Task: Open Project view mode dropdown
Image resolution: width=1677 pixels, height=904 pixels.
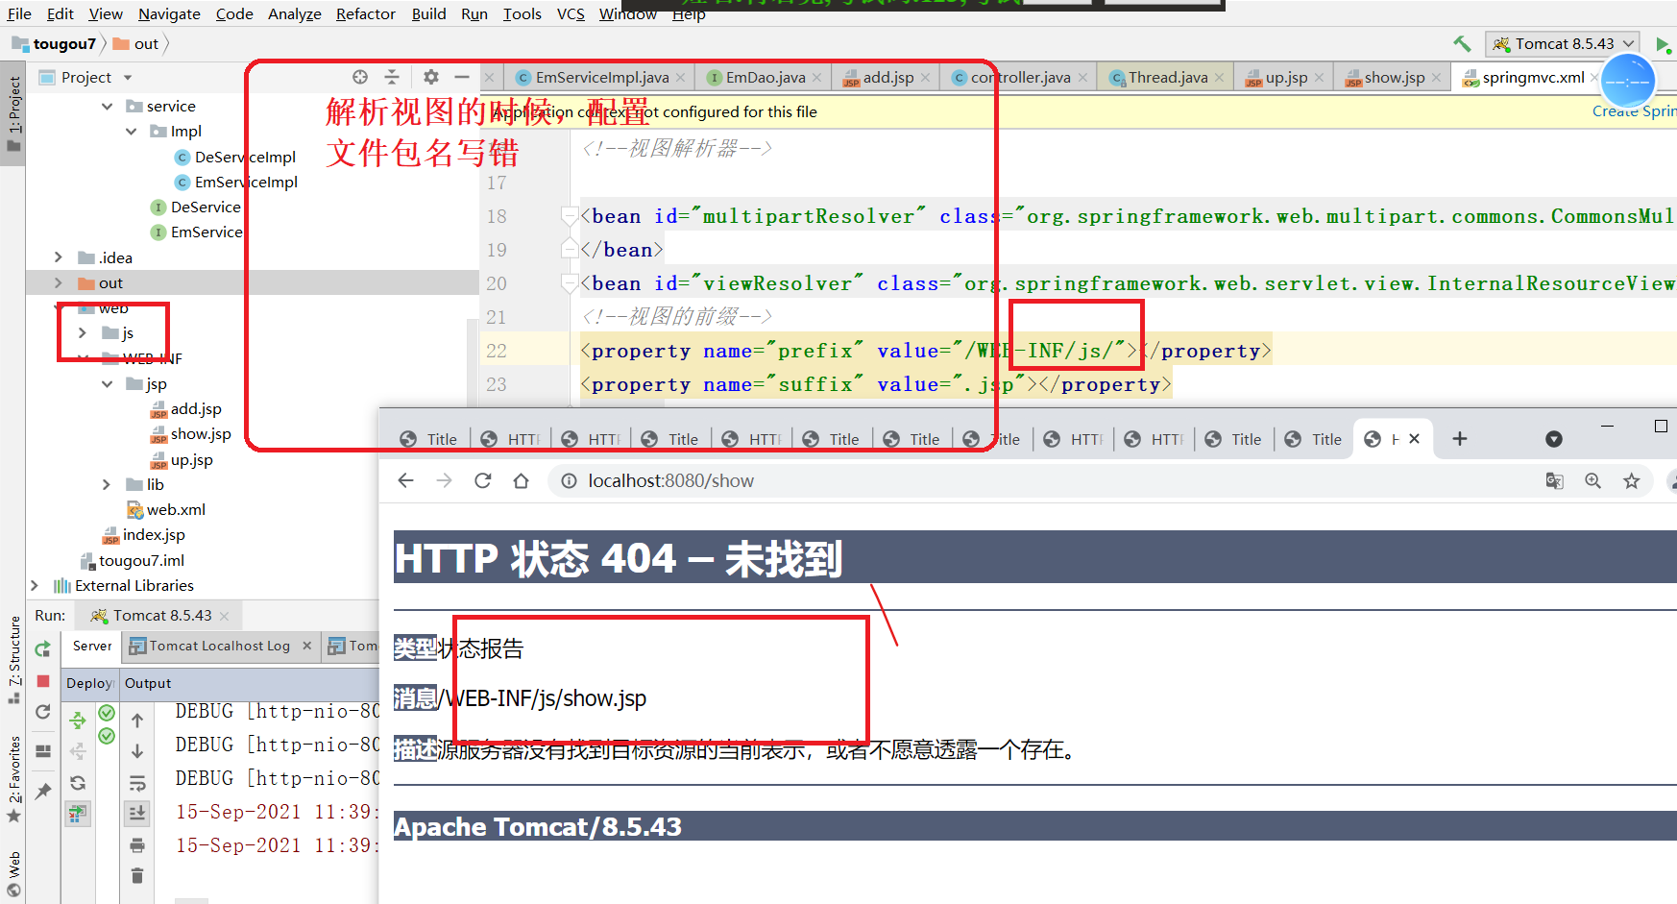Action: [x=128, y=78]
